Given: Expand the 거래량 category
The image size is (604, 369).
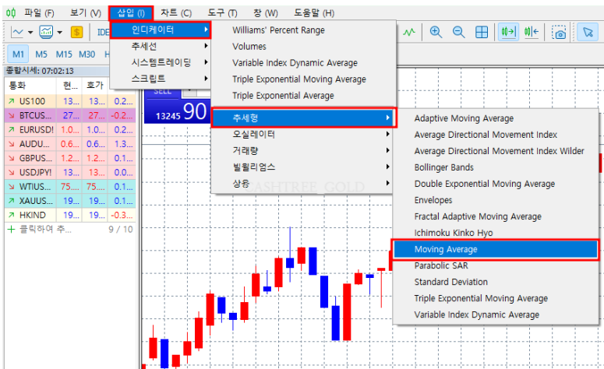Looking at the screenshot, I should coord(302,150).
